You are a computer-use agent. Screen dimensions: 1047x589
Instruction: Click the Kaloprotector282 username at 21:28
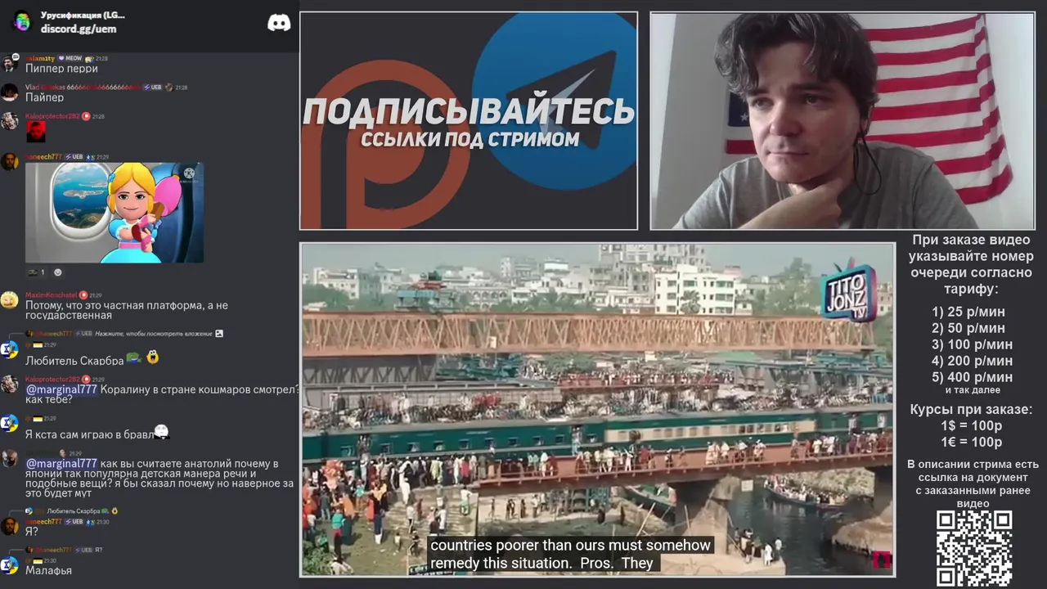(52, 117)
